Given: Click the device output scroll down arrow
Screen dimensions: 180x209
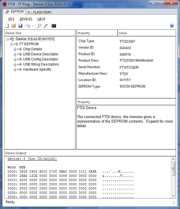Looking at the screenshot, I should tap(173, 196).
